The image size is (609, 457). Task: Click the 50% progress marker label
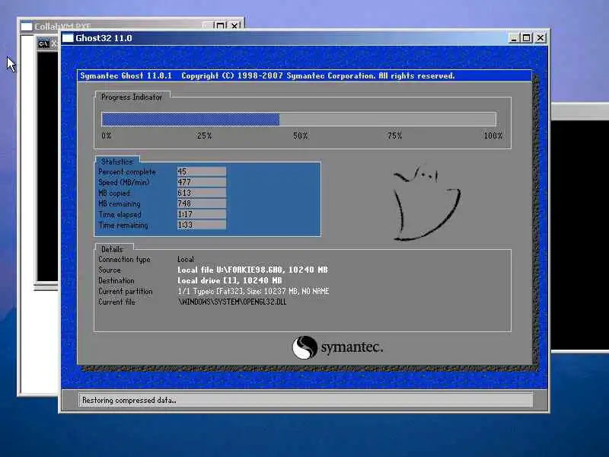pos(300,136)
